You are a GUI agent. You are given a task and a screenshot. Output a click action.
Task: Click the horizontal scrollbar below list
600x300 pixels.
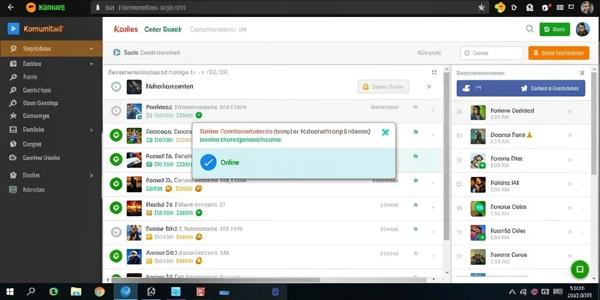coord(214,279)
